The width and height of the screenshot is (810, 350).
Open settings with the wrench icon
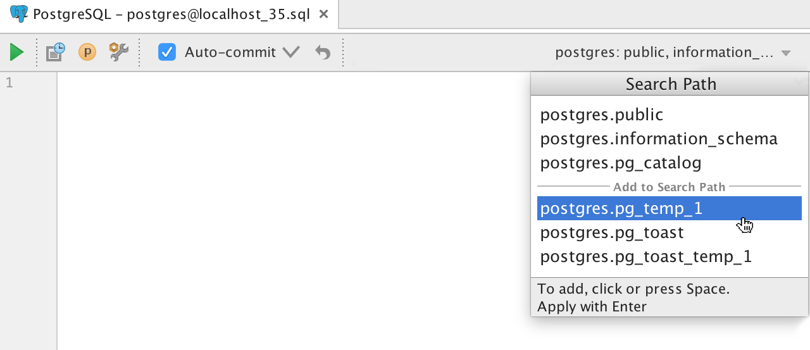119,52
